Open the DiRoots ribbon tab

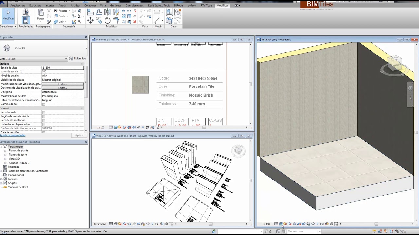(x=179, y=6)
